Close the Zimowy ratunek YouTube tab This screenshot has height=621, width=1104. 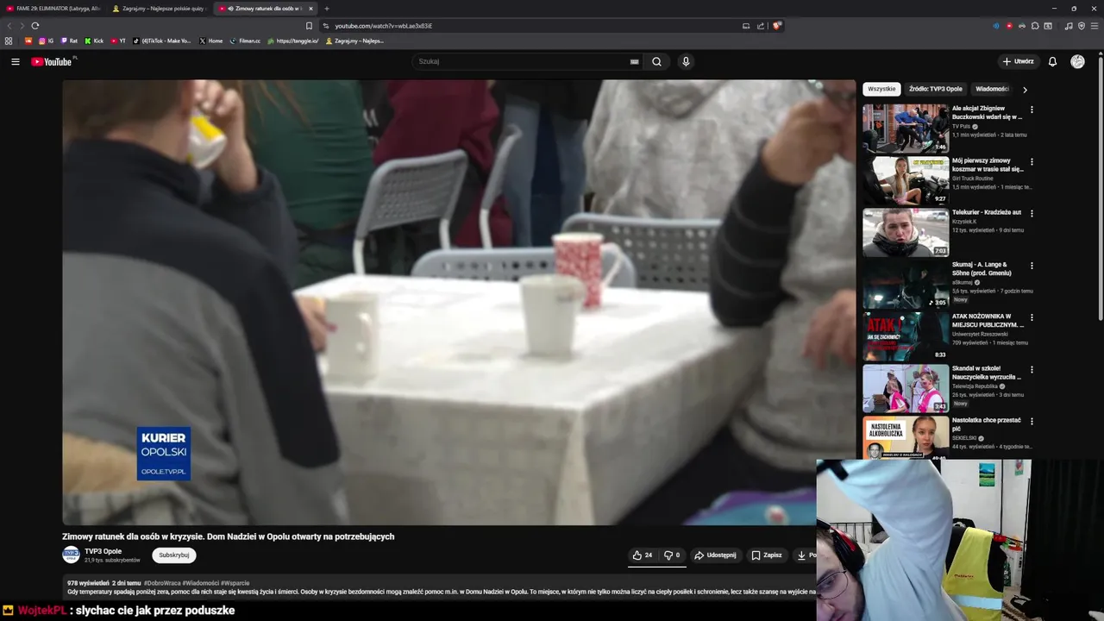coord(310,8)
